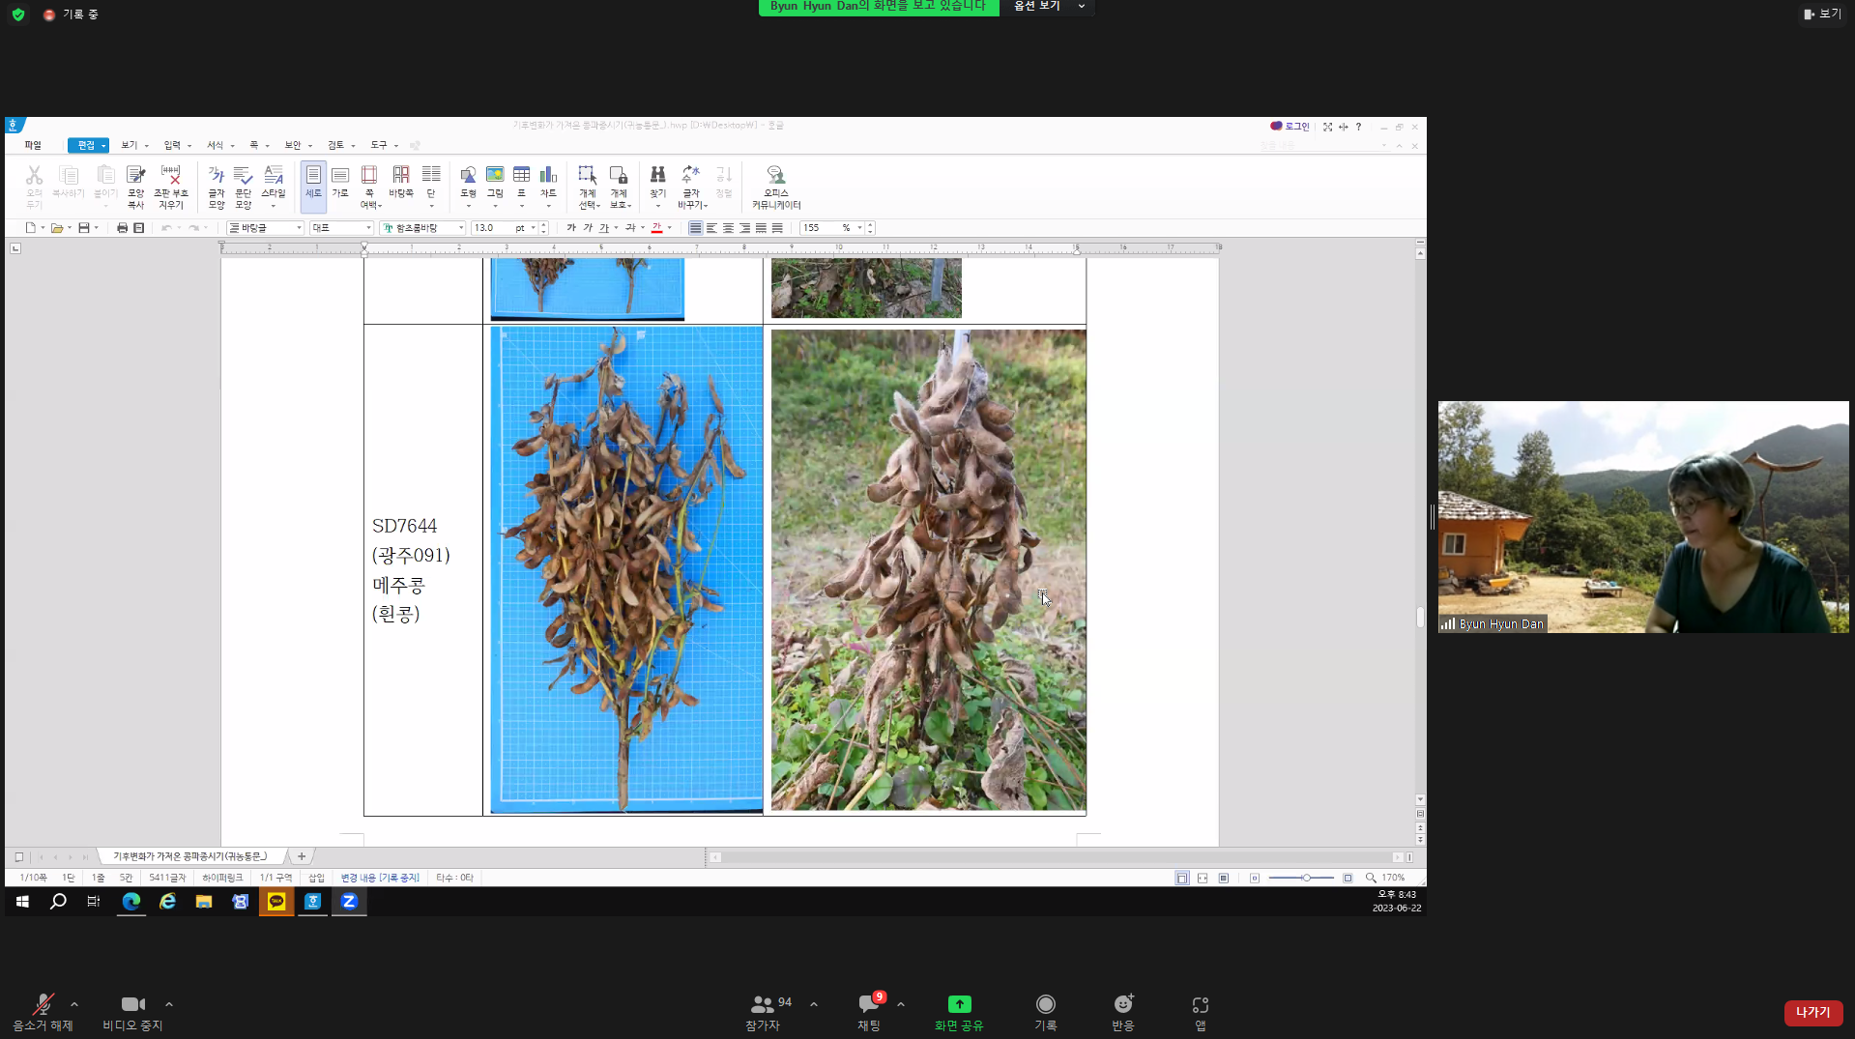
Task: Click the save icon in toolbar
Action: tap(84, 228)
